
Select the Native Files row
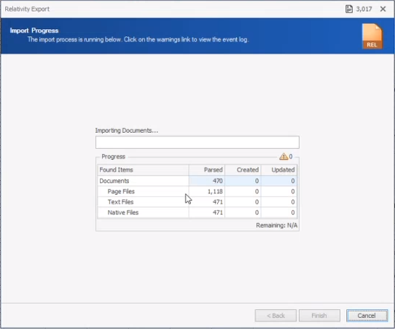[197, 212]
